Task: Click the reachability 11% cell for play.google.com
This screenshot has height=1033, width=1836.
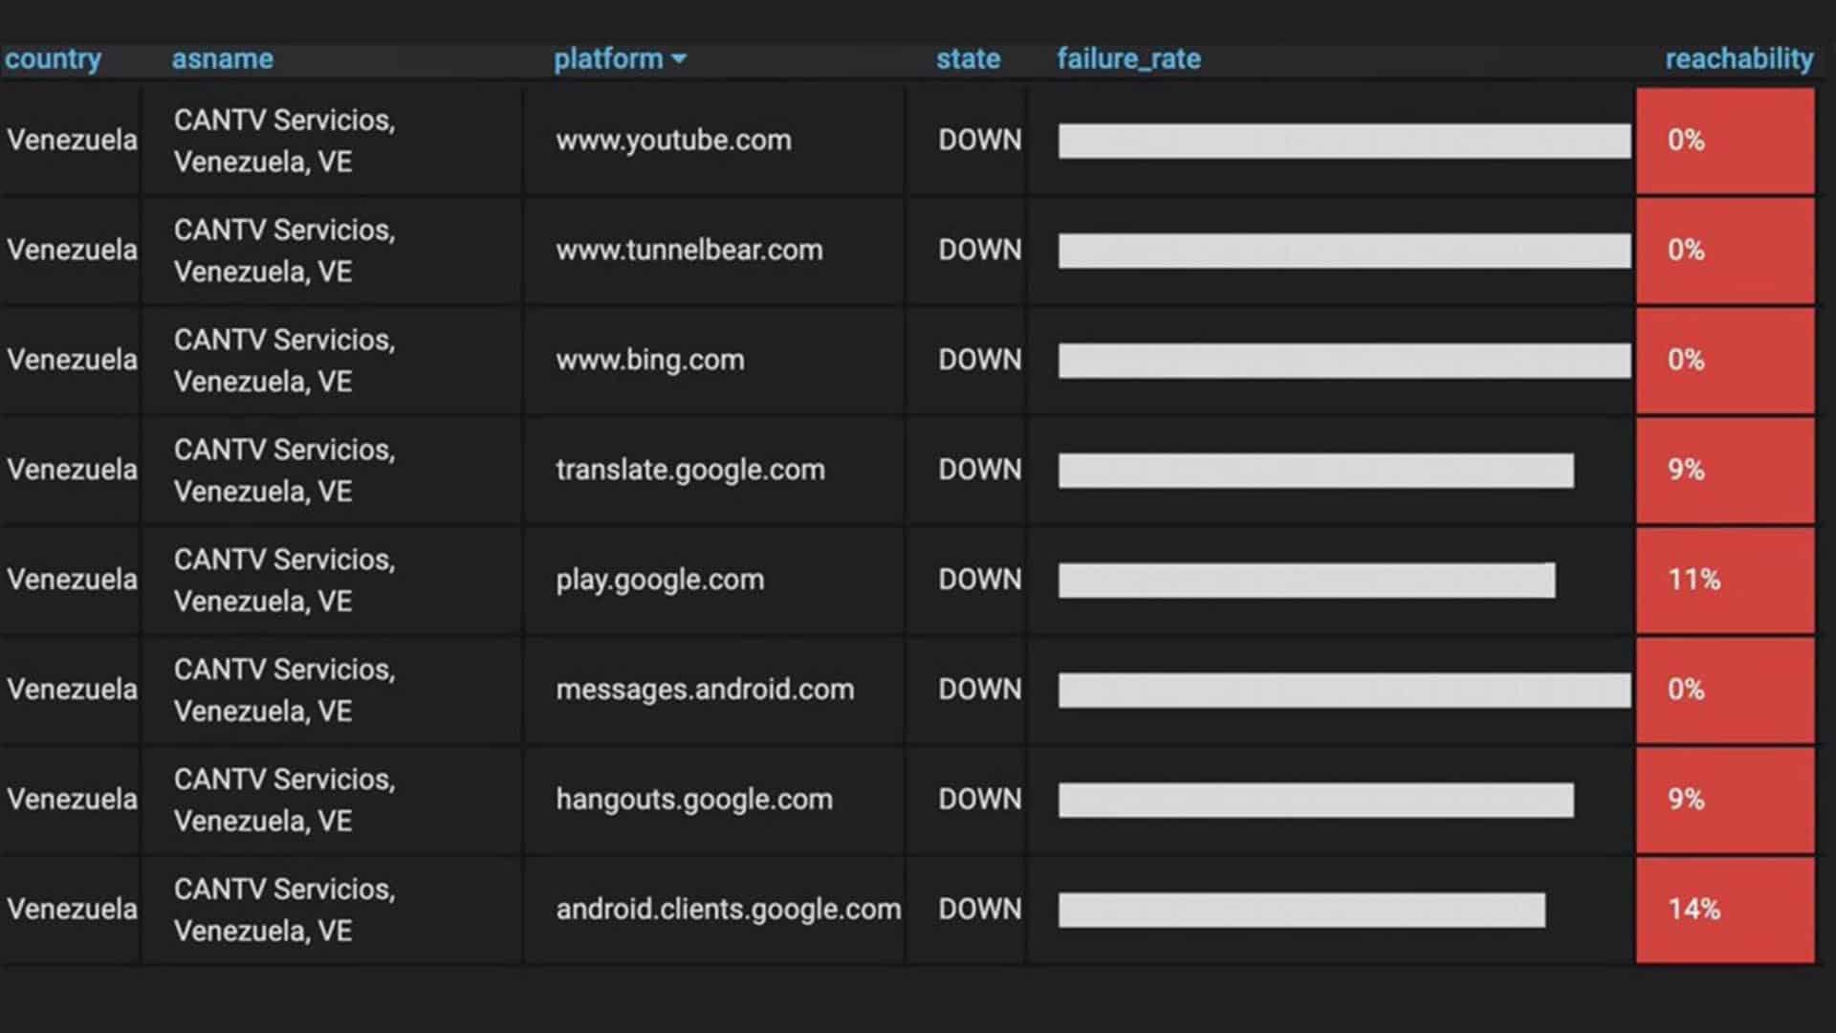Action: (x=1728, y=579)
